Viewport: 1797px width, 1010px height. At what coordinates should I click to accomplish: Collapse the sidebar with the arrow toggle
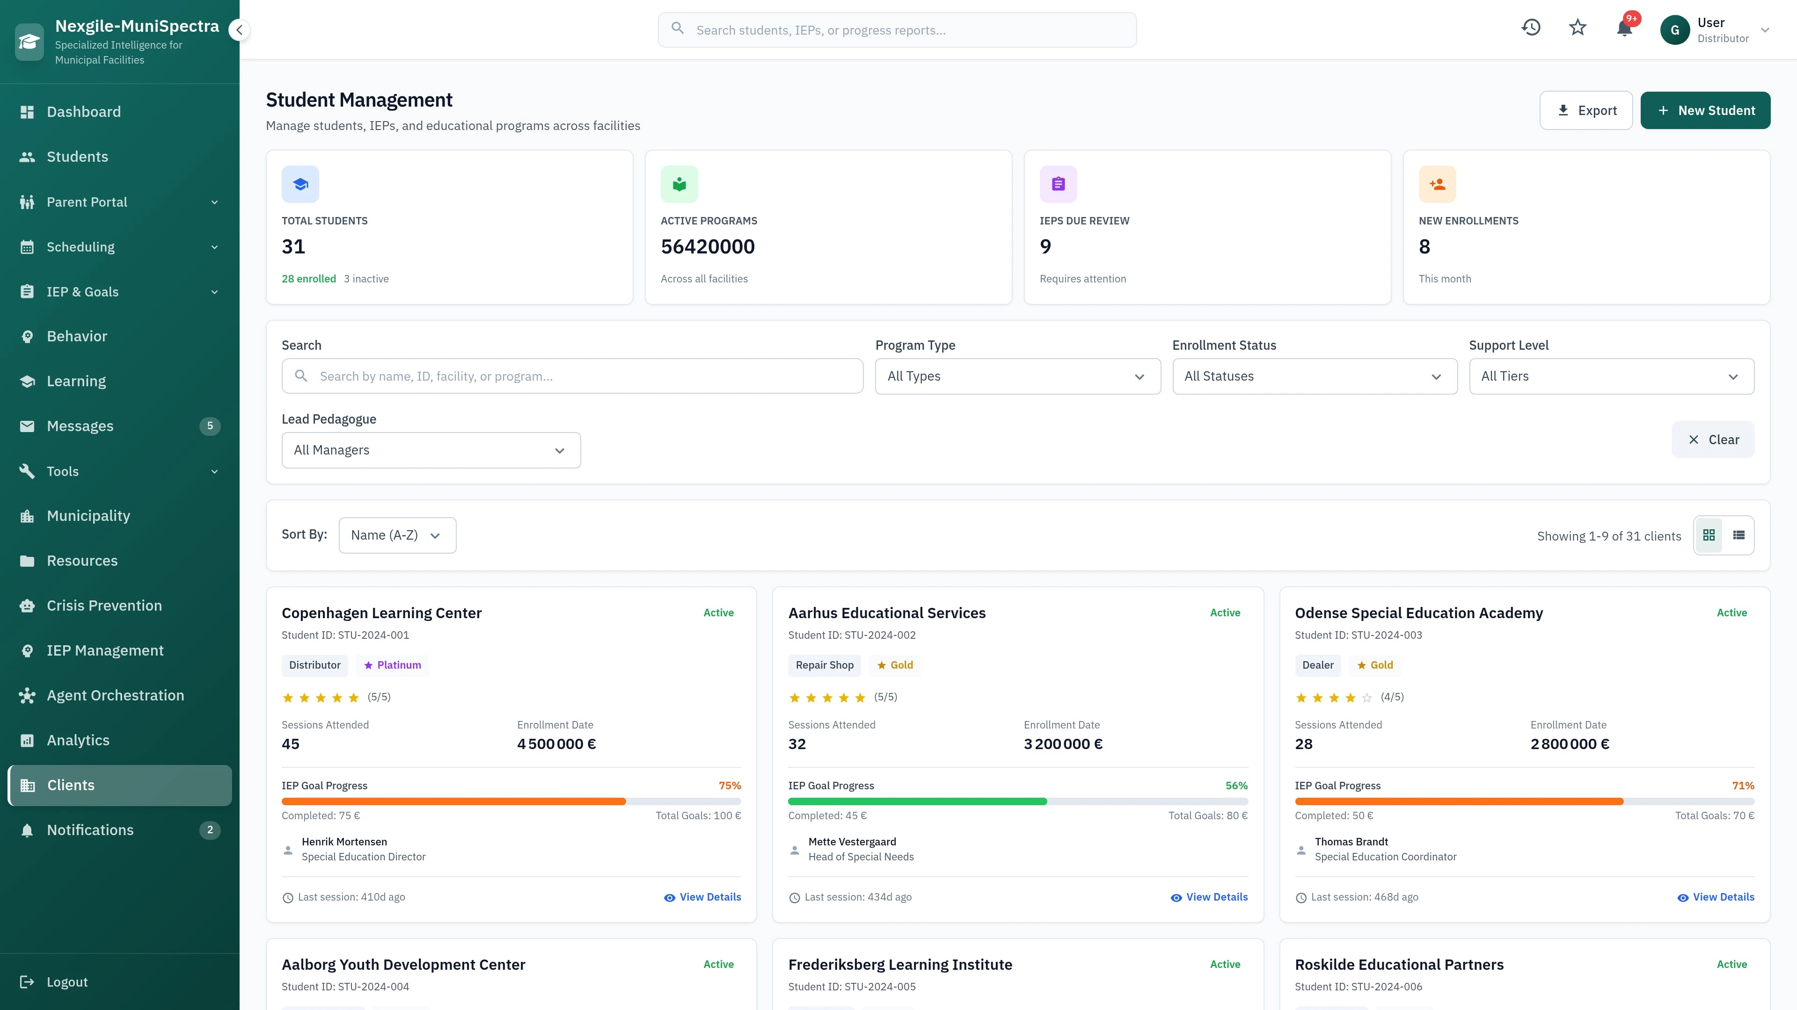pyautogui.click(x=239, y=29)
